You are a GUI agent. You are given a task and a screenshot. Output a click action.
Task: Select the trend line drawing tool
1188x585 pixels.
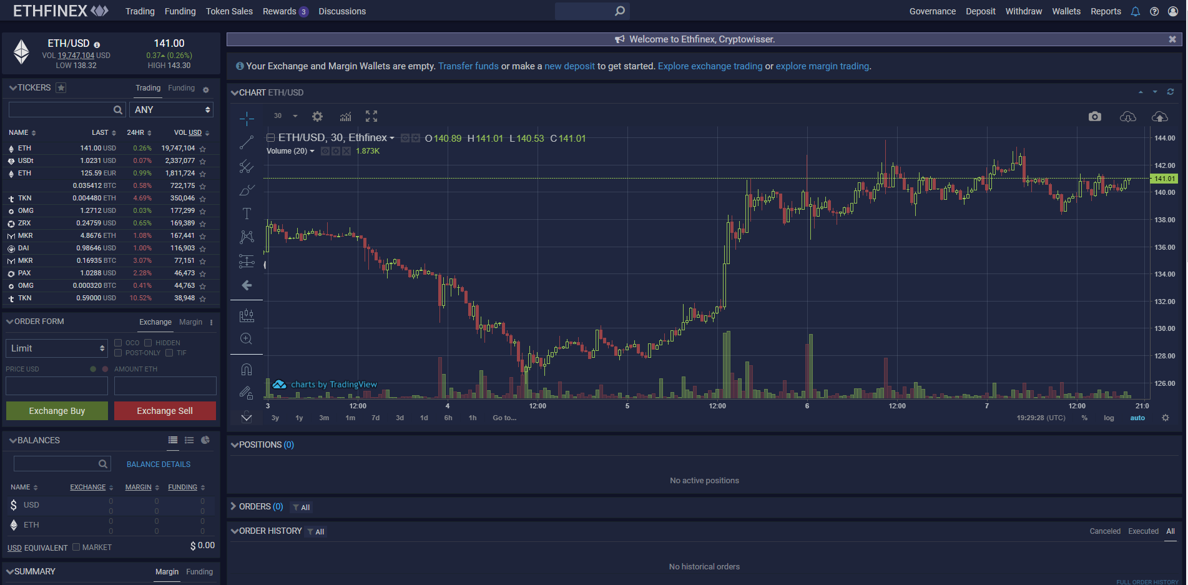click(247, 142)
